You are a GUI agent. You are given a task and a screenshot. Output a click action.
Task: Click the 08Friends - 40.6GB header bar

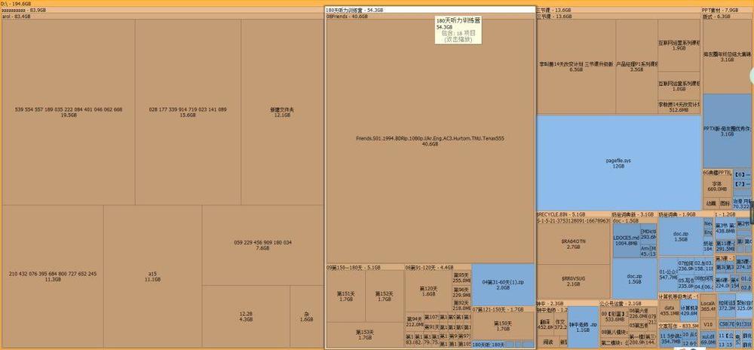(431, 17)
